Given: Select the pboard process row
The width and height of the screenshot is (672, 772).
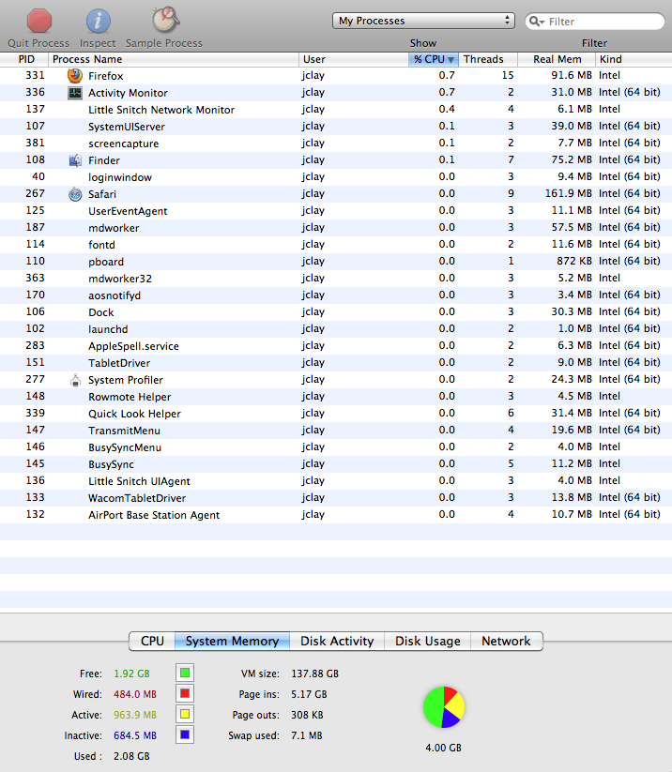Looking at the screenshot, I should pyautogui.click(x=336, y=262).
